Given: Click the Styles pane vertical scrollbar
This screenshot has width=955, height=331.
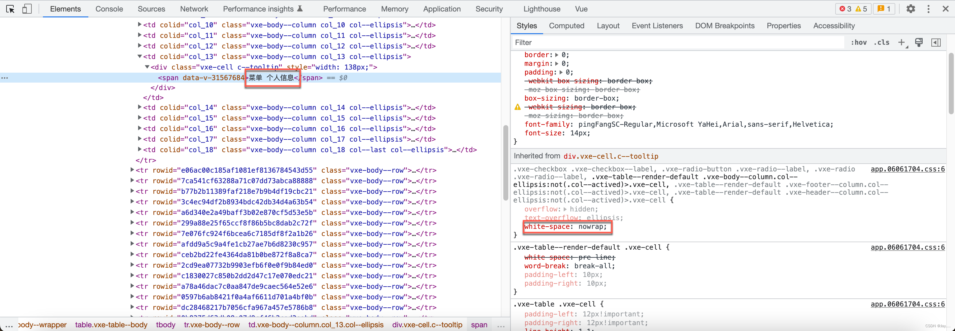Looking at the screenshot, I should coord(951,83).
